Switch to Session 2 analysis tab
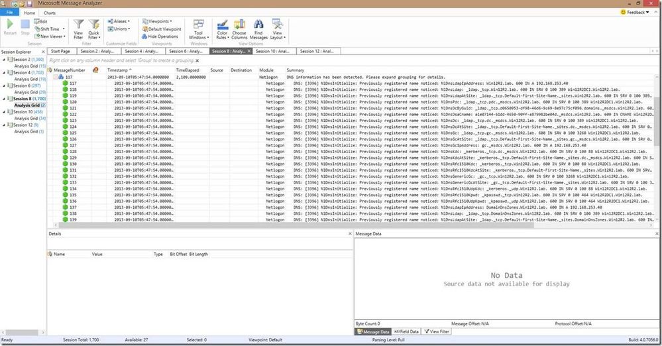This screenshot has width=662, height=346. pyautogui.click(x=97, y=51)
